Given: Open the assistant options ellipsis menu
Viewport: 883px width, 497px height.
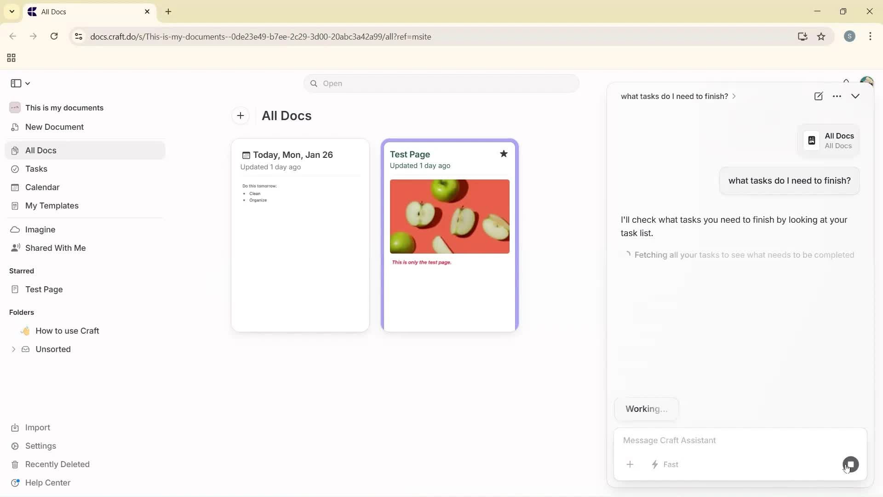Looking at the screenshot, I should coord(837,96).
